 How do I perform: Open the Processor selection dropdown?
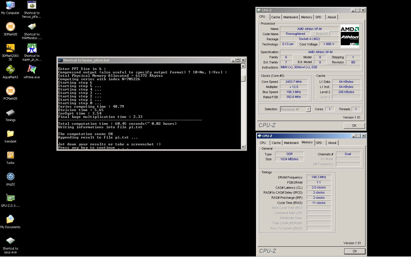308,109
